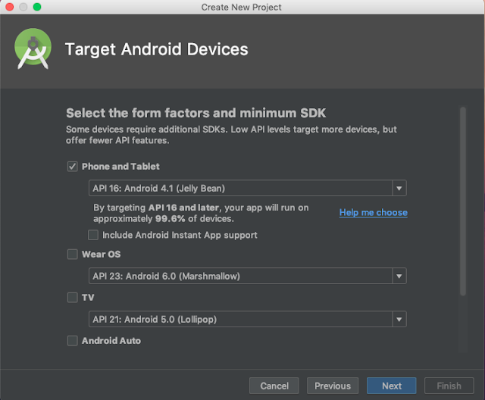Open the API 21 Lollipop SDK dropdown
The width and height of the screenshot is (485, 400).
tap(248, 319)
